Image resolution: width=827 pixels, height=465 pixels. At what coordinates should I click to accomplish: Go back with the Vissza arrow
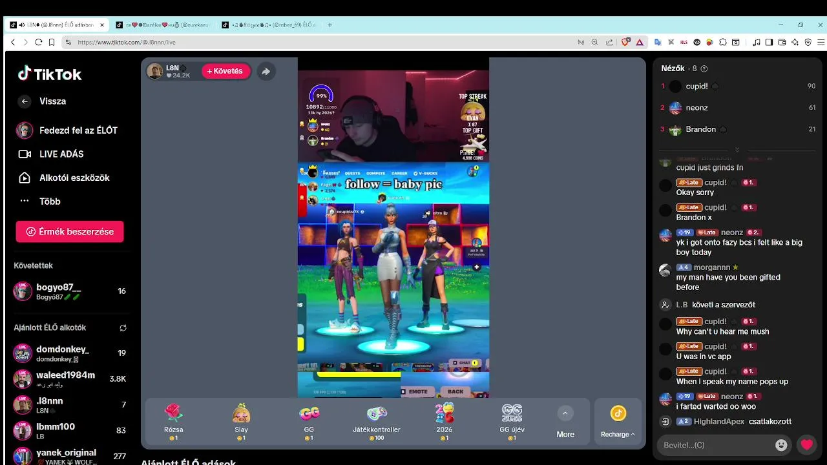[x=25, y=101]
